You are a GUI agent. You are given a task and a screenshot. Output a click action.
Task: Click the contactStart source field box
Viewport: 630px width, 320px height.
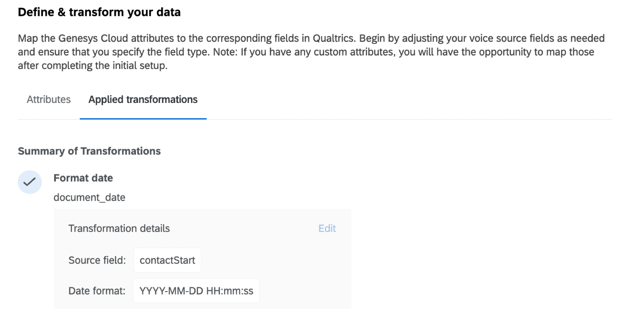(x=167, y=260)
